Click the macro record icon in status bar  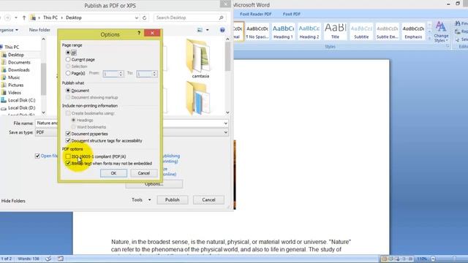click(61, 259)
